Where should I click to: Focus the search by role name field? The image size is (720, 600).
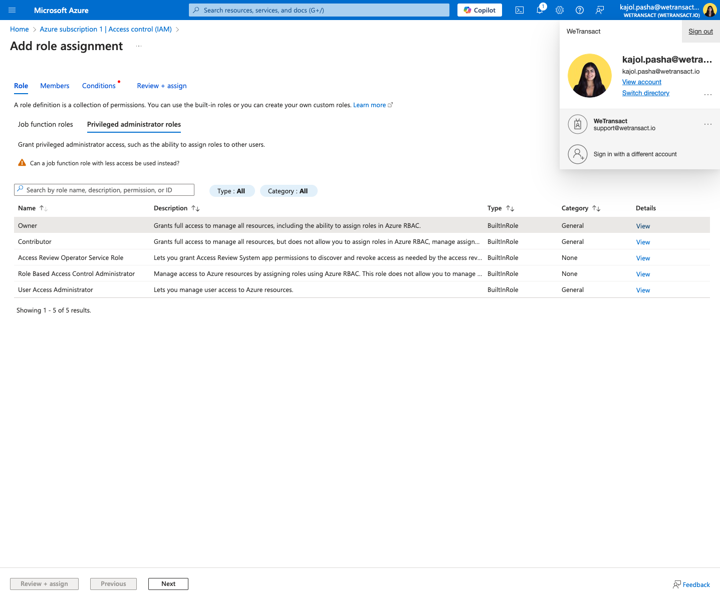(104, 190)
